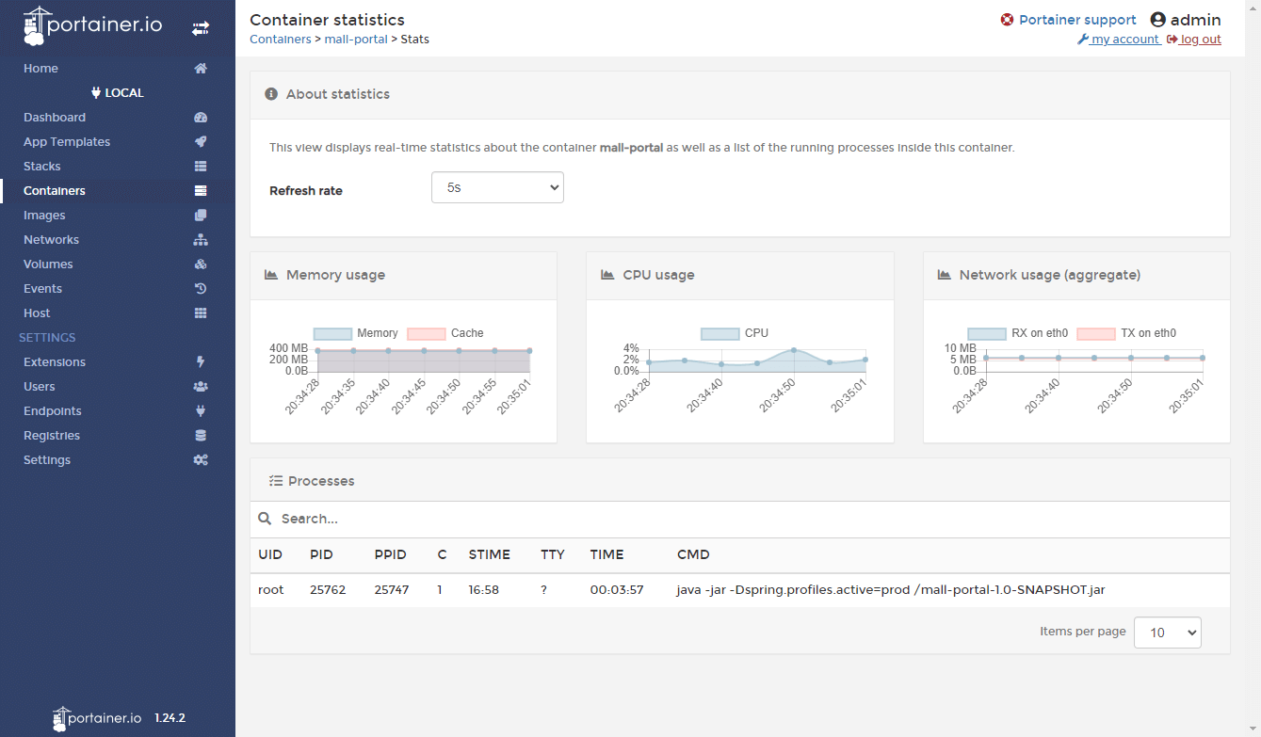Toggle the TX on eth0 color swatch

(x=1095, y=333)
